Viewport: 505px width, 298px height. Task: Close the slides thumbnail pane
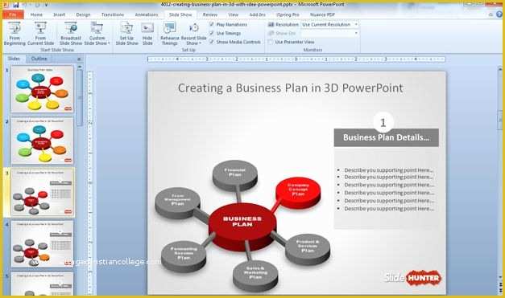point(79,59)
